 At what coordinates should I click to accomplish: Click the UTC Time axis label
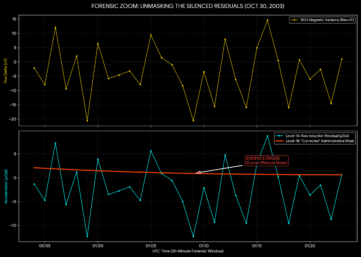[187, 251]
